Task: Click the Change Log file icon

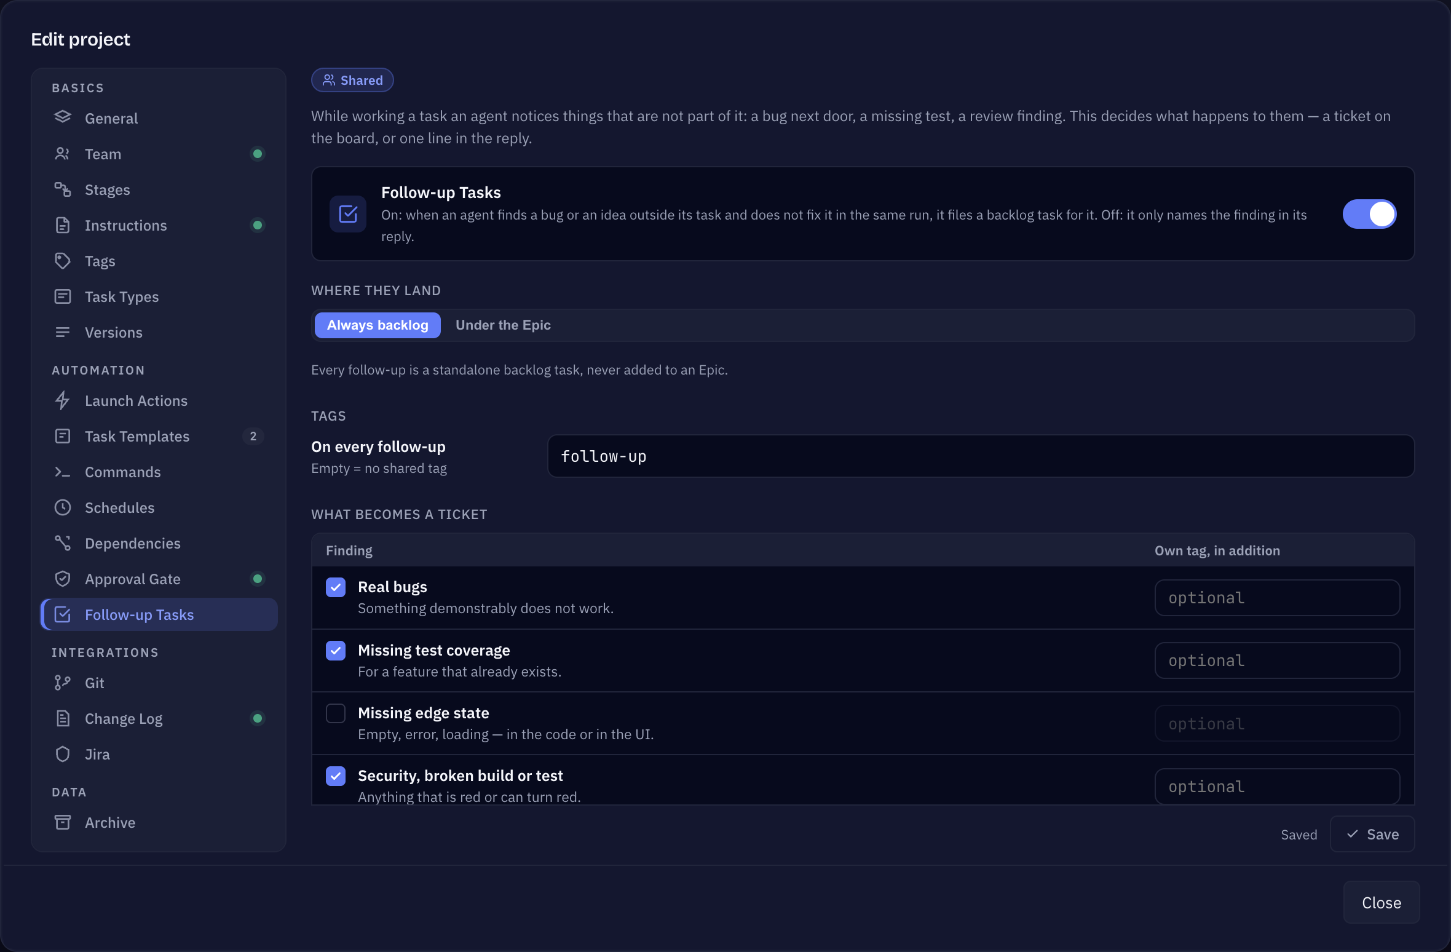Action: [x=63, y=718]
